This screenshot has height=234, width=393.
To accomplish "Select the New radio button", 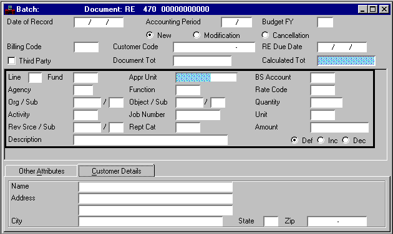I will pyautogui.click(x=150, y=35).
